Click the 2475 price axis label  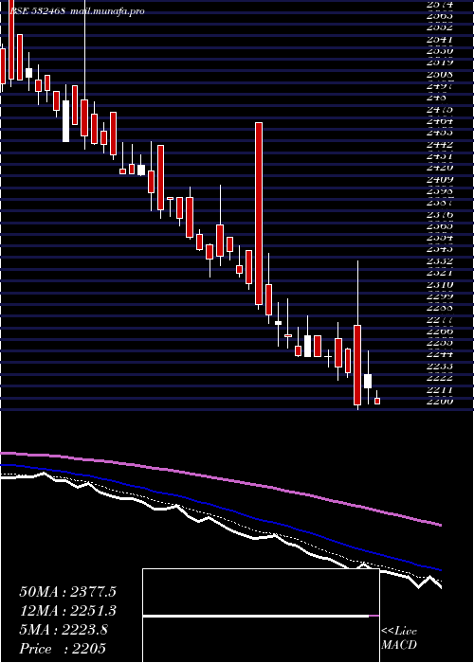click(440, 109)
